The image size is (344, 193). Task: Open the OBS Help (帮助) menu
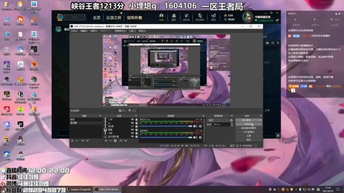pyautogui.click(x=142, y=31)
